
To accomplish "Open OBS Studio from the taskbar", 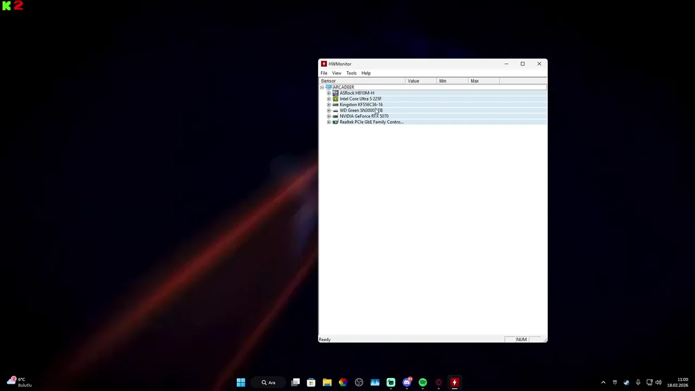I will point(359,382).
